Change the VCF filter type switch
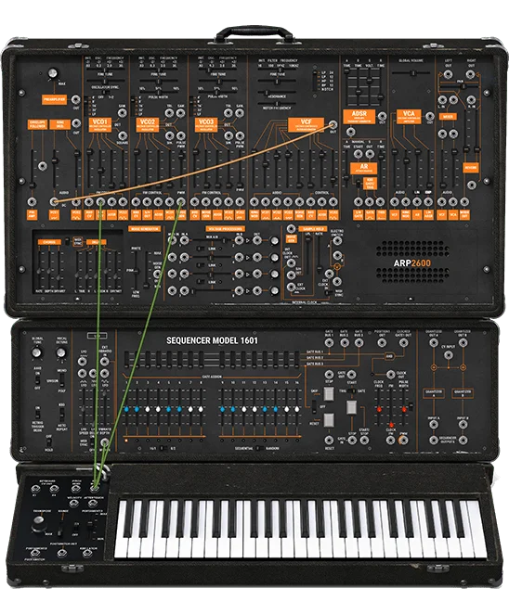 315,81
